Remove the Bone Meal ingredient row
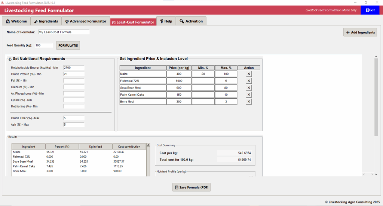 249,102
